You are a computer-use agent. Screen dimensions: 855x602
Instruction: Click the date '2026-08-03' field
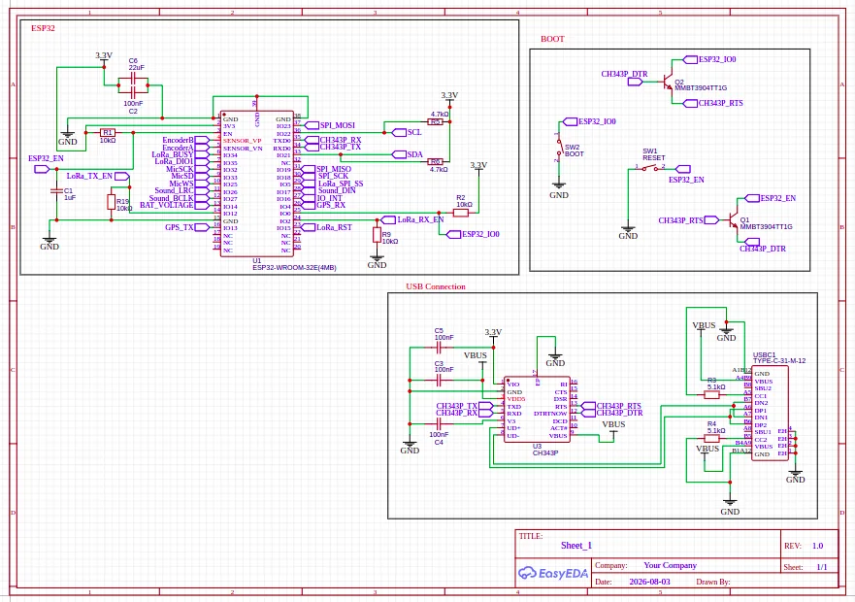(x=649, y=582)
